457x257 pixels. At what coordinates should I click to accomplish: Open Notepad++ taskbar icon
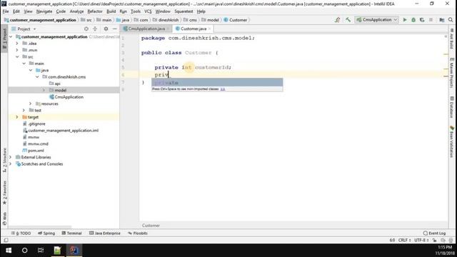pyautogui.click(x=57, y=251)
